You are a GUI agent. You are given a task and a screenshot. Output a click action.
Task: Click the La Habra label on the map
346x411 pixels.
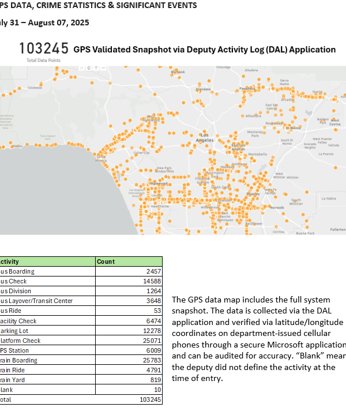[328, 199]
